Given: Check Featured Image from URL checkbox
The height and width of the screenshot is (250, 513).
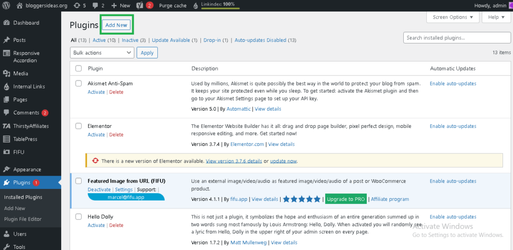Looking at the screenshot, I should click(79, 181).
